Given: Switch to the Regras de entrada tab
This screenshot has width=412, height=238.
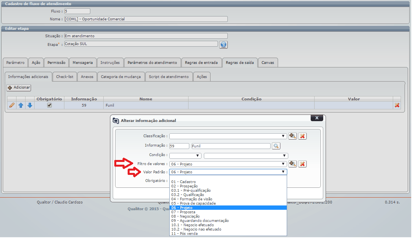Looking at the screenshot, I should pyautogui.click(x=201, y=63).
